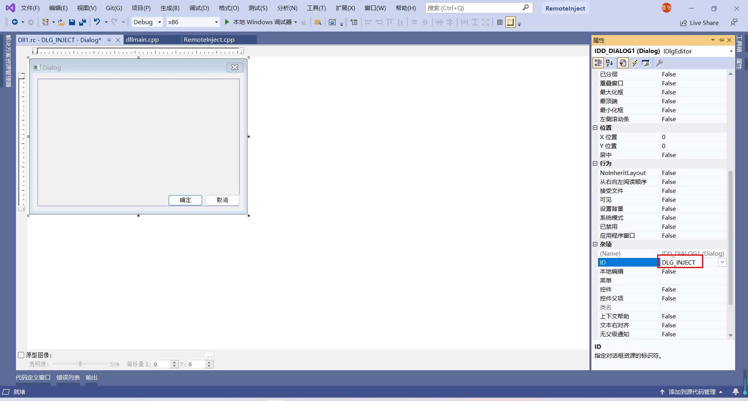
Task: Open 输出 panel tab
Action: tap(92, 377)
